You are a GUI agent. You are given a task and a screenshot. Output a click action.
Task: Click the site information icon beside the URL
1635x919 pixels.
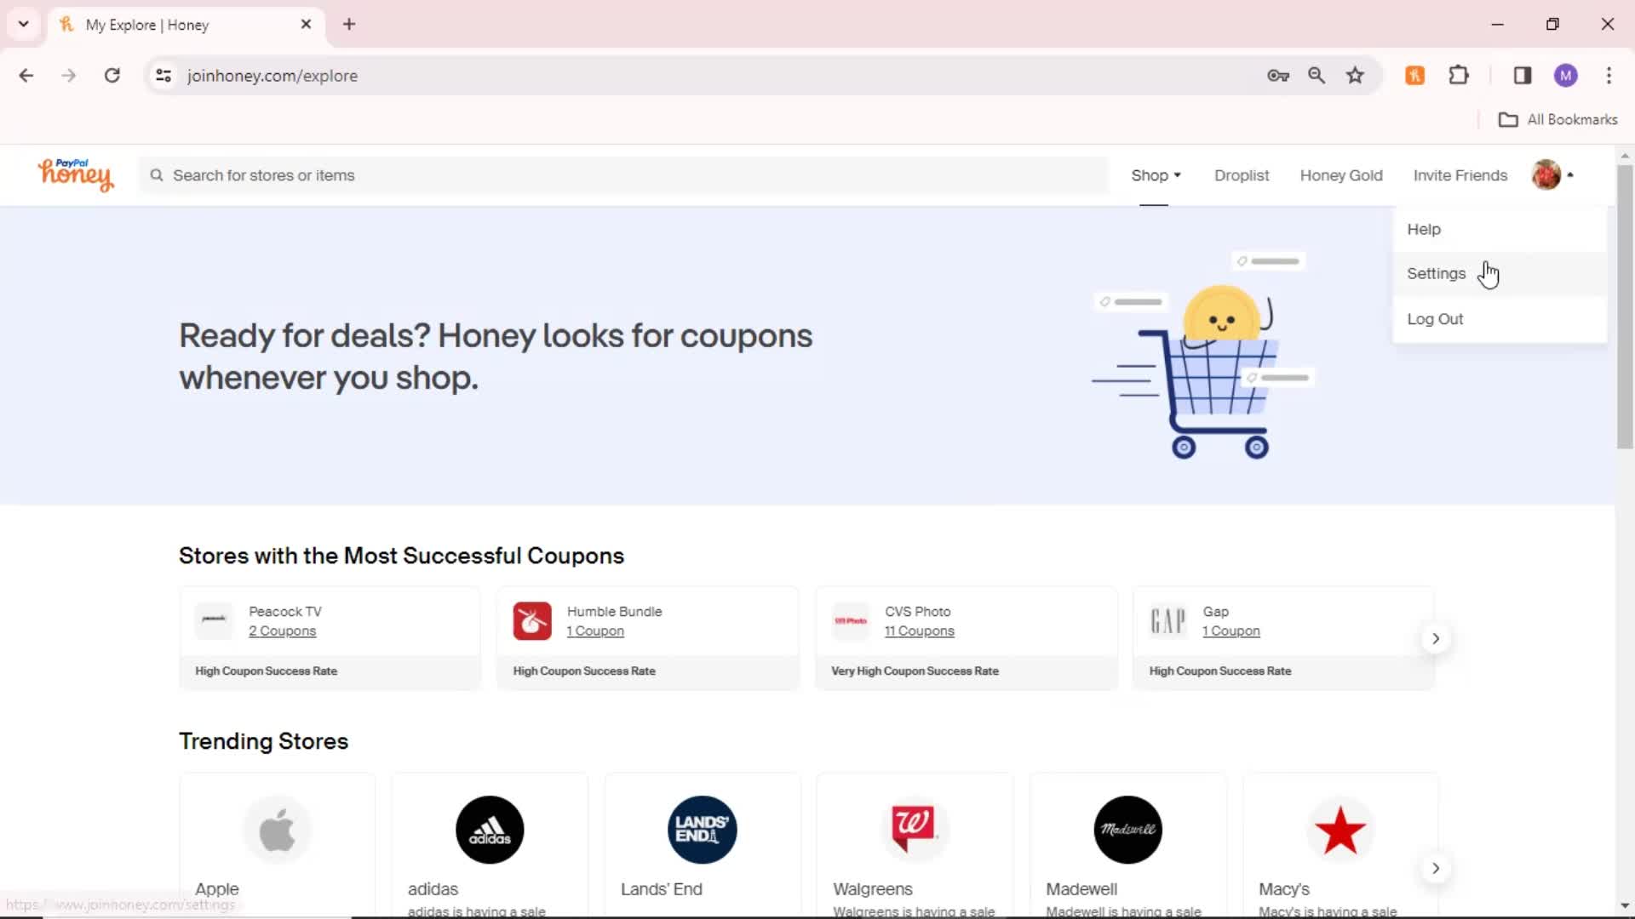[163, 76]
